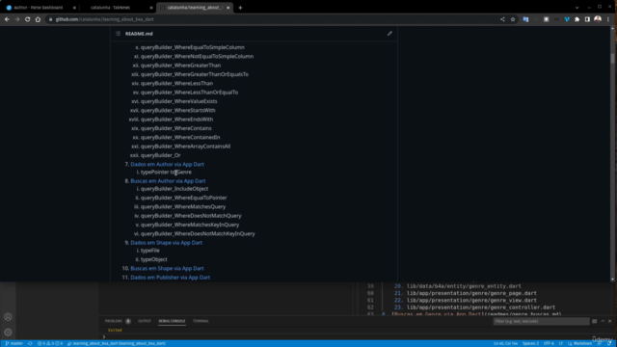
Task: Open Dados em Shape via App Dart link
Action: (x=167, y=242)
